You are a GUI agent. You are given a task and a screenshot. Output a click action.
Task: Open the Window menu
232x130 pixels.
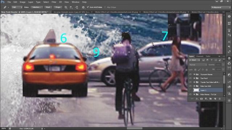pos(75,2)
